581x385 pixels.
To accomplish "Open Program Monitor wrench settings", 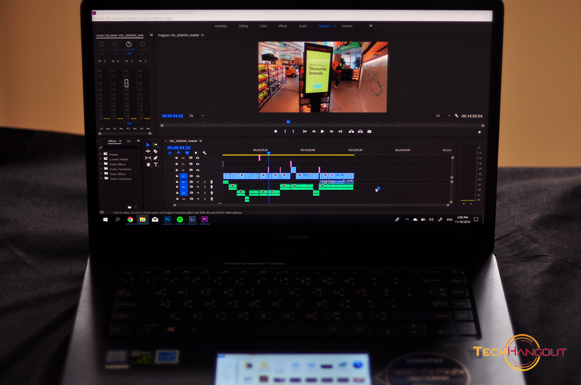I will 456,116.
